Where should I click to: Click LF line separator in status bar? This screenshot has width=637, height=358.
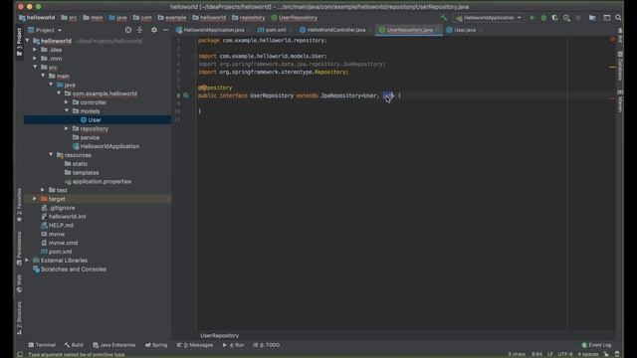[549, 354]
